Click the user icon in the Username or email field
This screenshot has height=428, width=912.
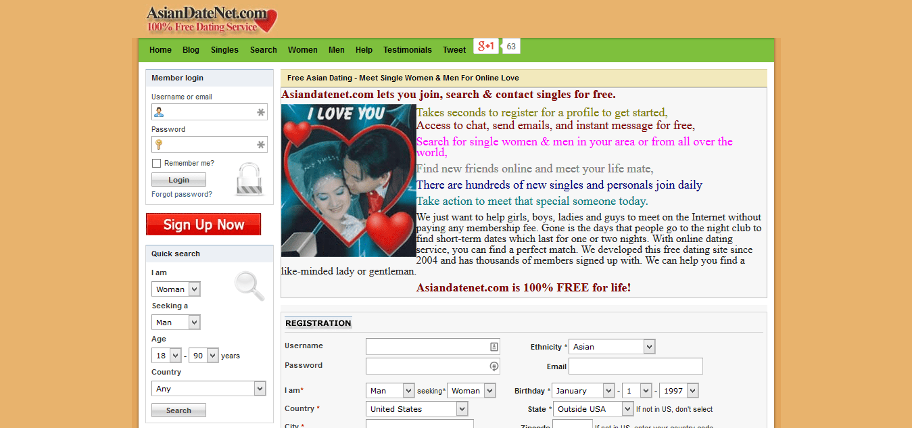[159, 112]
